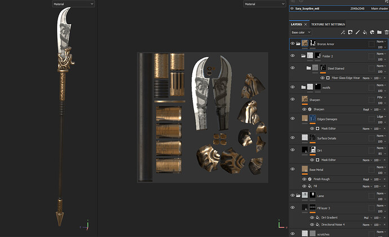Select the Fill effect under Base Metal

(315, 186)
